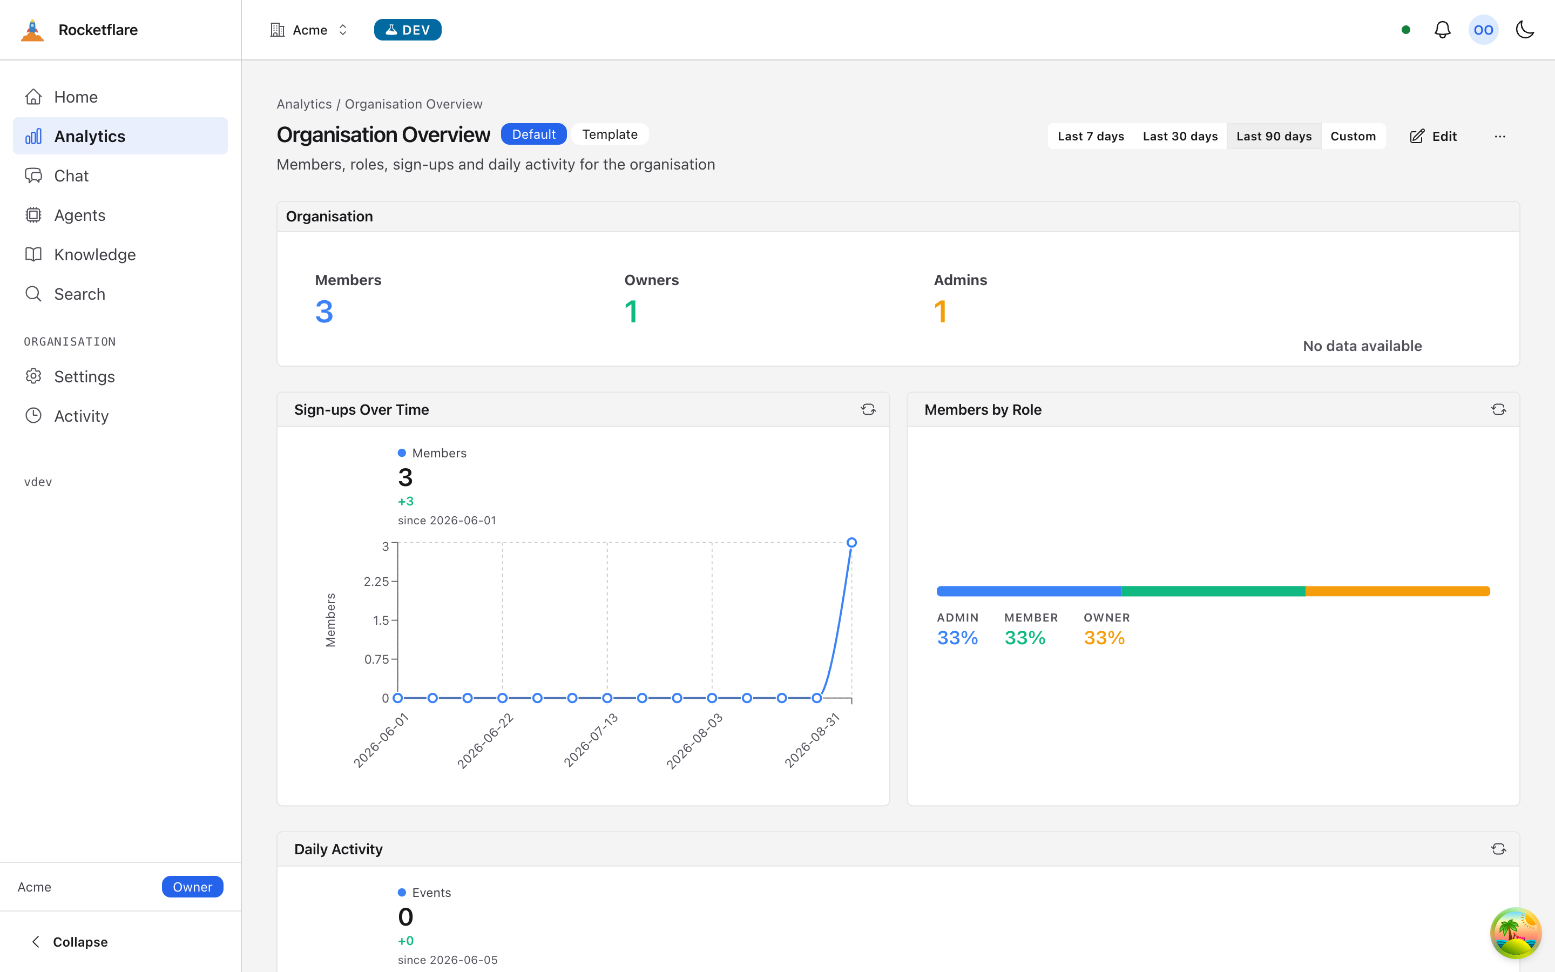Open Settings via the gear icon
The image size is (1555, 972).
33,376
